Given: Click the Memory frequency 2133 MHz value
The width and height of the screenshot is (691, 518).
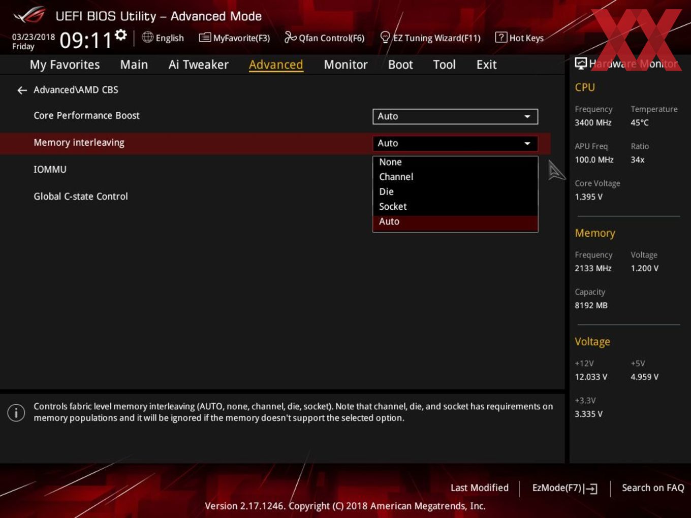Looking at the screenshot, I should point(593,268).
